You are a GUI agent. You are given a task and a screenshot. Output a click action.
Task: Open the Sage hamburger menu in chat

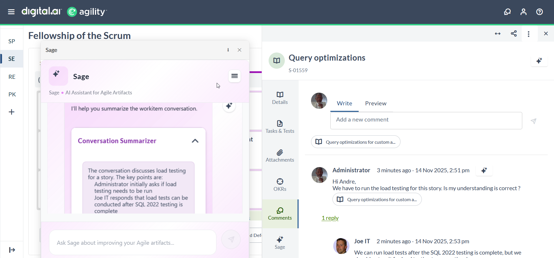(235, 76)
